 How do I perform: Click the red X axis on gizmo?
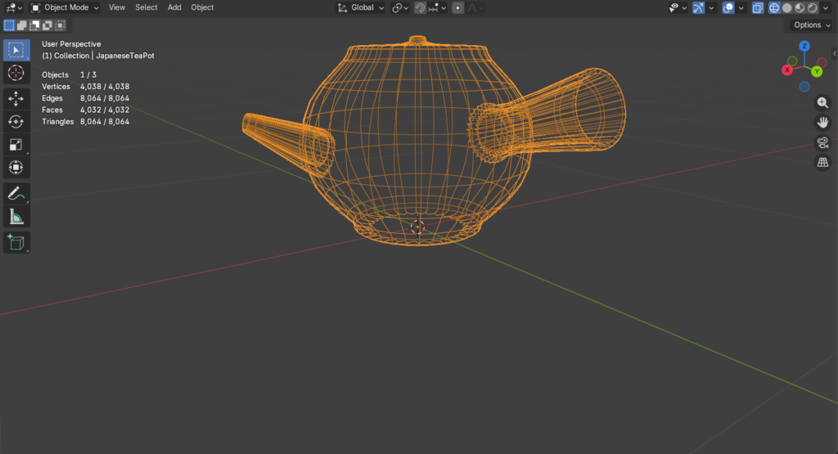(787, 70)
